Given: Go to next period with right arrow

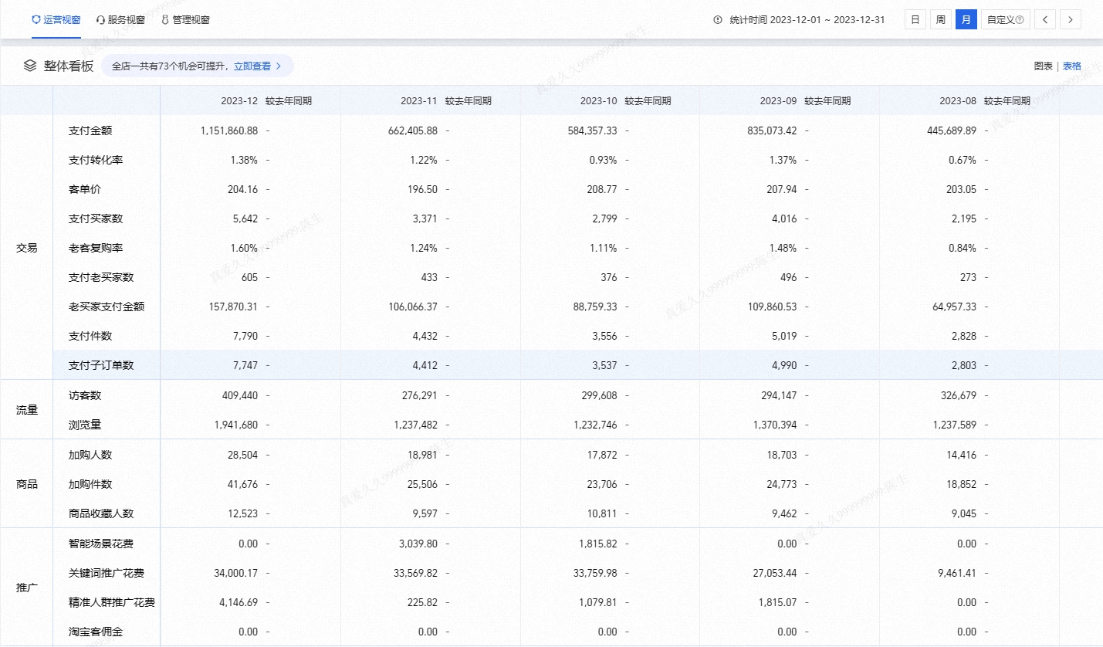Looking at the screenshot, I should click(x=1070, y=20).
